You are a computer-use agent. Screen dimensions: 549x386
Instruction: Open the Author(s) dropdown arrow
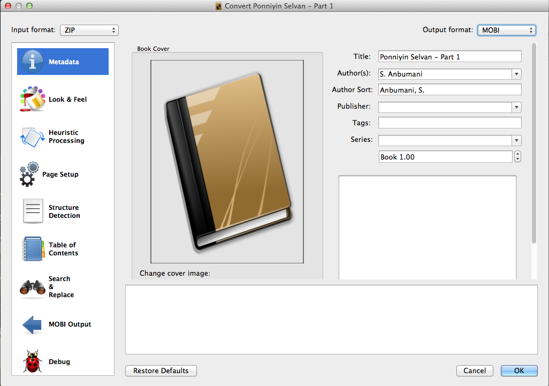click(x=516, y=74)
